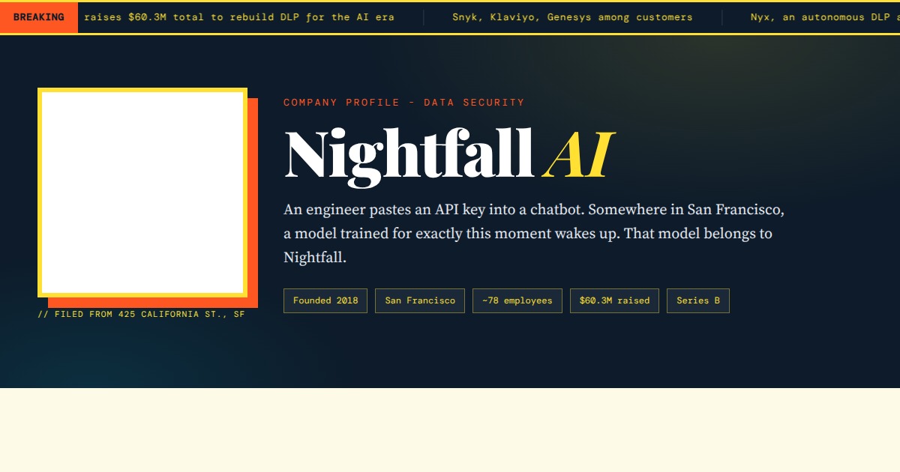
Task: Select the '$60.3M total to rebuild DLP' ticker headline
Action: tap(239, 17)
